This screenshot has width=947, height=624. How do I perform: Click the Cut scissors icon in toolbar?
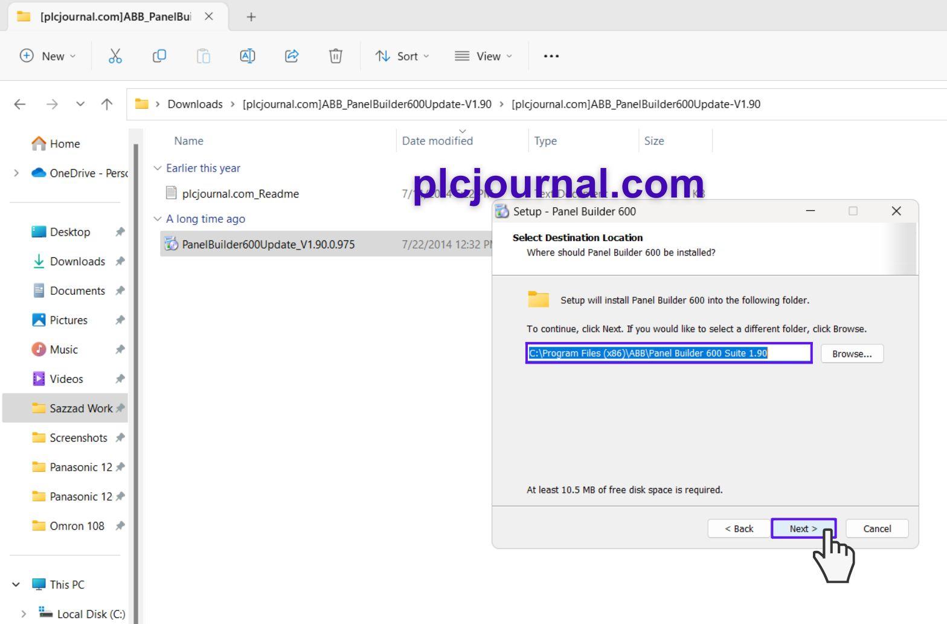[x=115, y=56]
